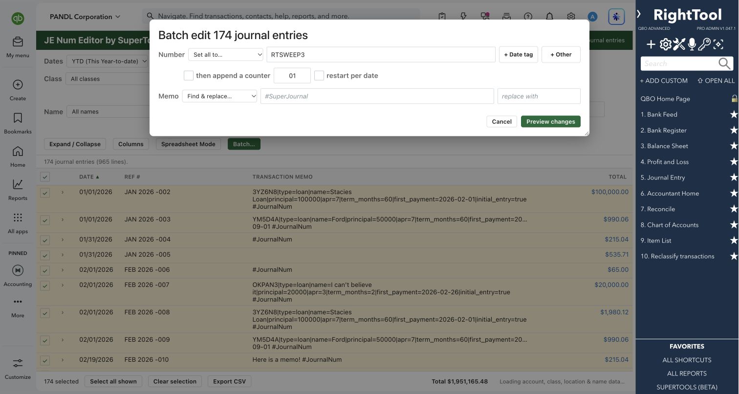Click the + Date tag button
Image resolution: width=739 pixels, height=394 pixels.
[518, 55]
